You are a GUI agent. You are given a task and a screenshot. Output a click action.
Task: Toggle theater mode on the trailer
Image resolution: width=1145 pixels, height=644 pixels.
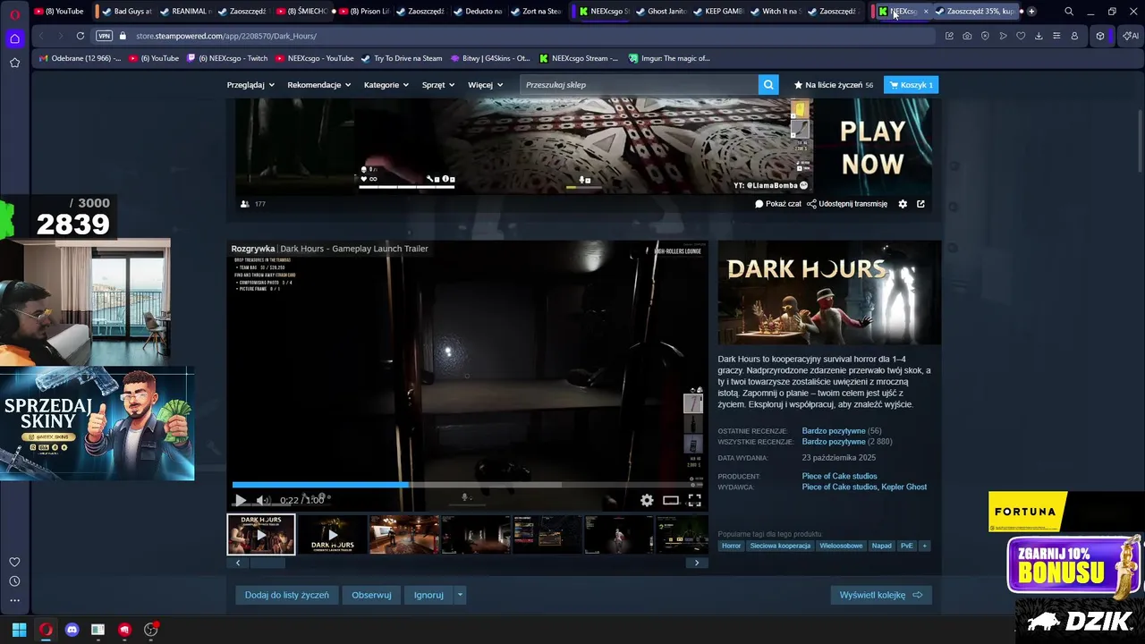point(670,501)
